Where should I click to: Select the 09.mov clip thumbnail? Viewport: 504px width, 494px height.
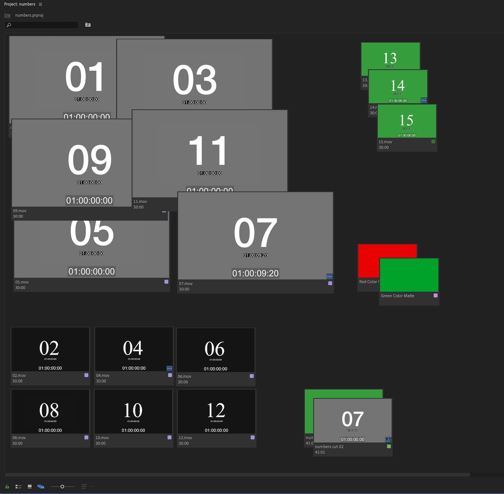click(72, 163)
